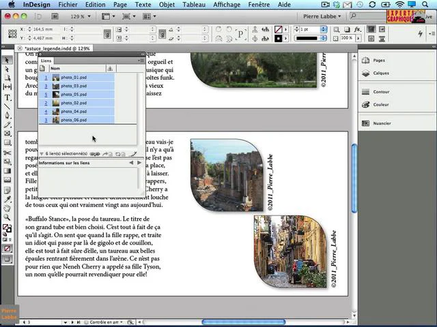Screen dimensions: 437x327
Task: Open the Affichage menu
Action: (227, 5)
